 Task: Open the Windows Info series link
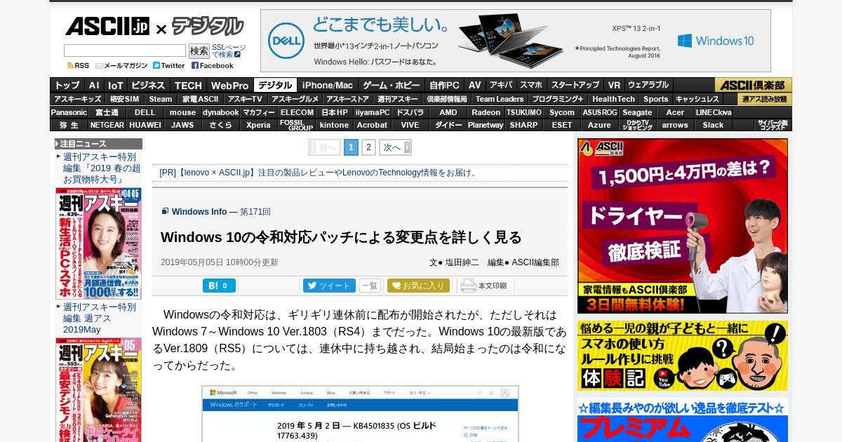[x=199, y=212]
